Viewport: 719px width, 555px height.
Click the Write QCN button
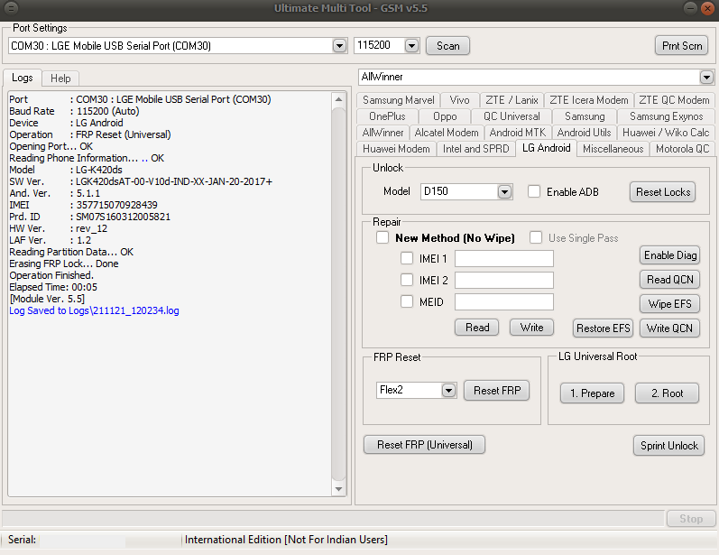click(x=670, y=328)
